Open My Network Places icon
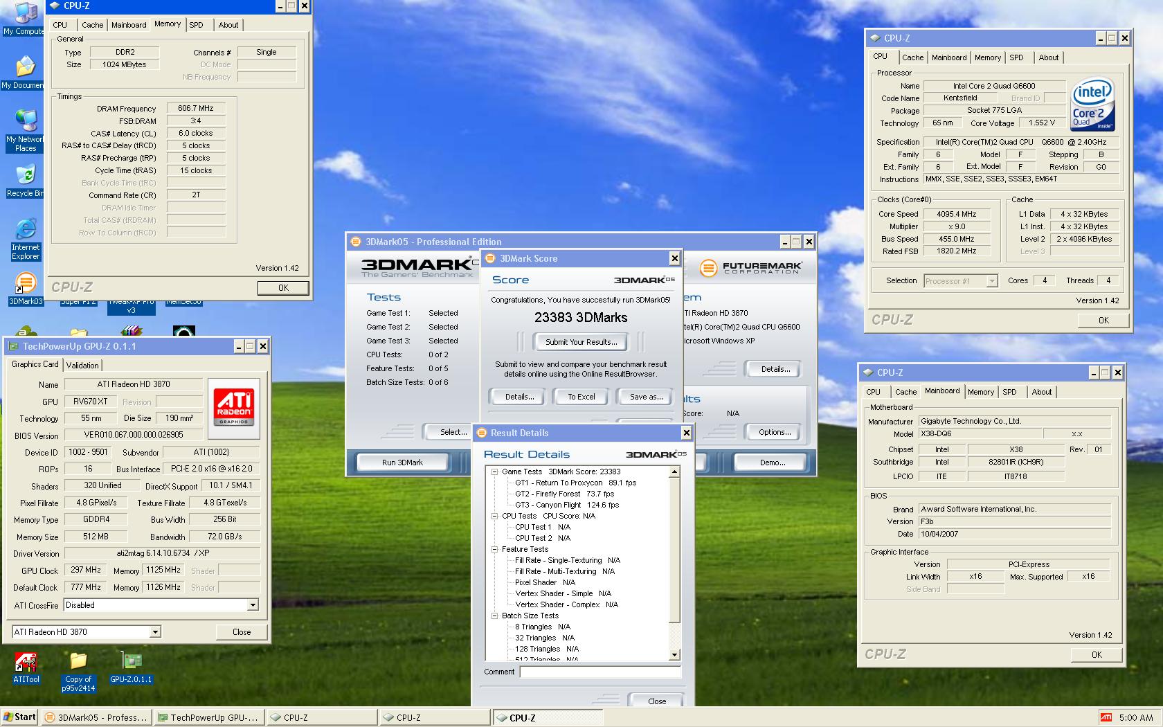1163x727 pixels. pos(25,130)
